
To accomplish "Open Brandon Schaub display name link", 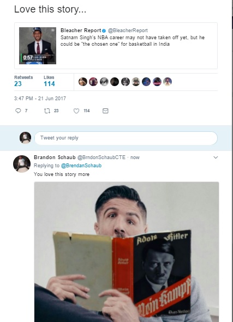I will pos(55,157).
